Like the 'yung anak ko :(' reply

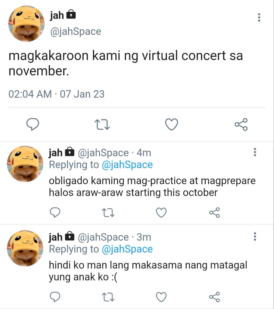[162, 297]
